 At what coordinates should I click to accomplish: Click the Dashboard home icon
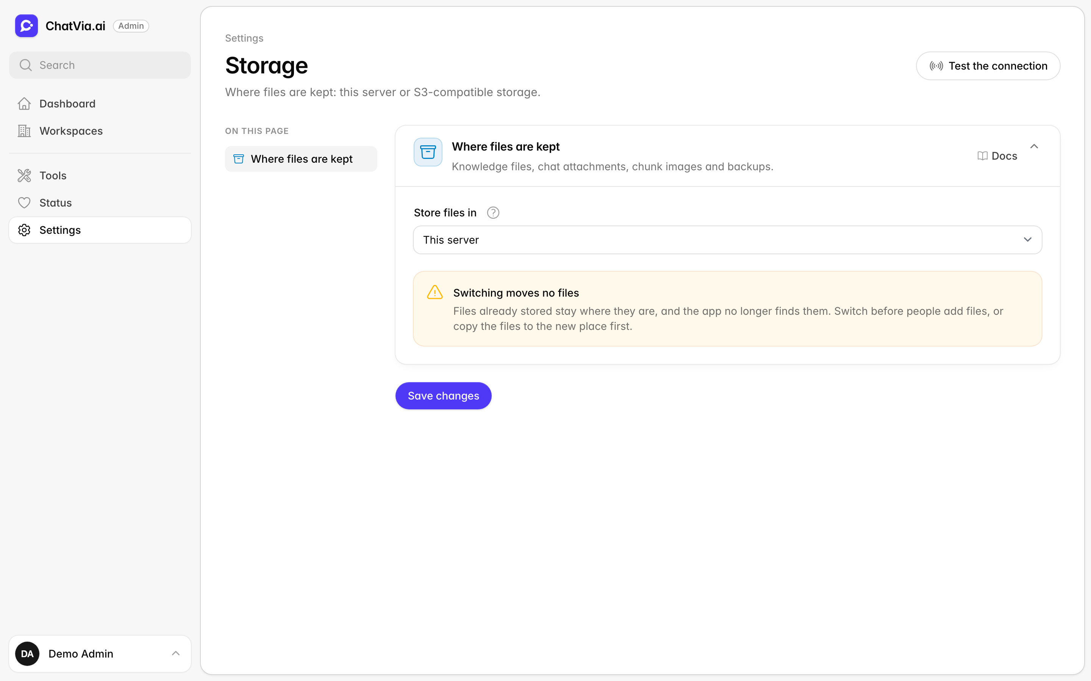point(24,104)
